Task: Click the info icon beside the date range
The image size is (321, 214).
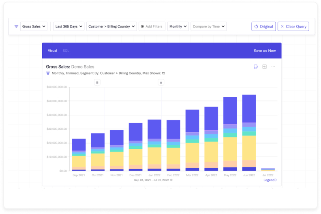Action: (171, 180)
